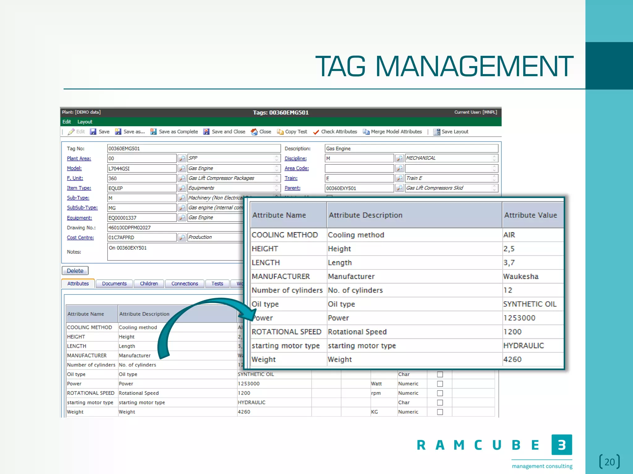The width and height of the screenshot is (633, 474).
Task: Click Check Attributes checkmark icon
Action: tap(316, 132)
